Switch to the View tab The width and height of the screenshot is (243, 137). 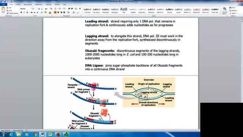(x=65, y=5)
